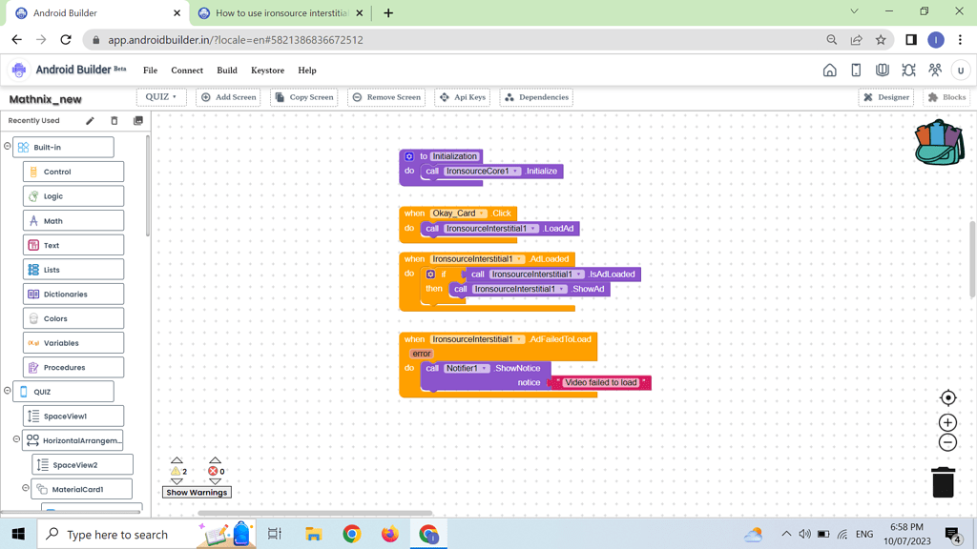Zoom out of the blocks canvas
Viewport: 977px width, 549px height.
[947, 442]
